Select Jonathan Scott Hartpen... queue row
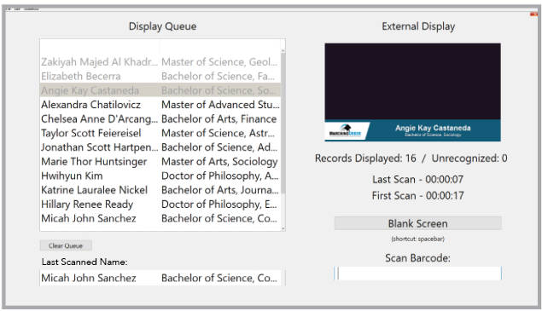The height and width of the screenshot is (311, 542). pos(160,147)
